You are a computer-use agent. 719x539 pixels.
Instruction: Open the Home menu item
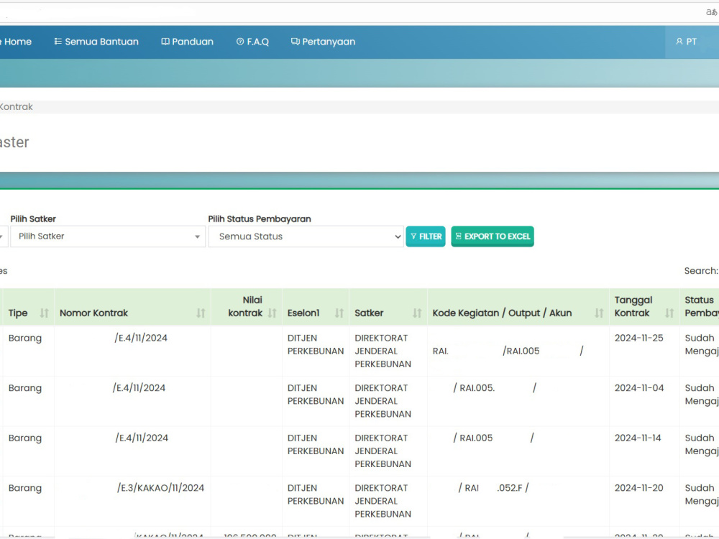[17, 42]
